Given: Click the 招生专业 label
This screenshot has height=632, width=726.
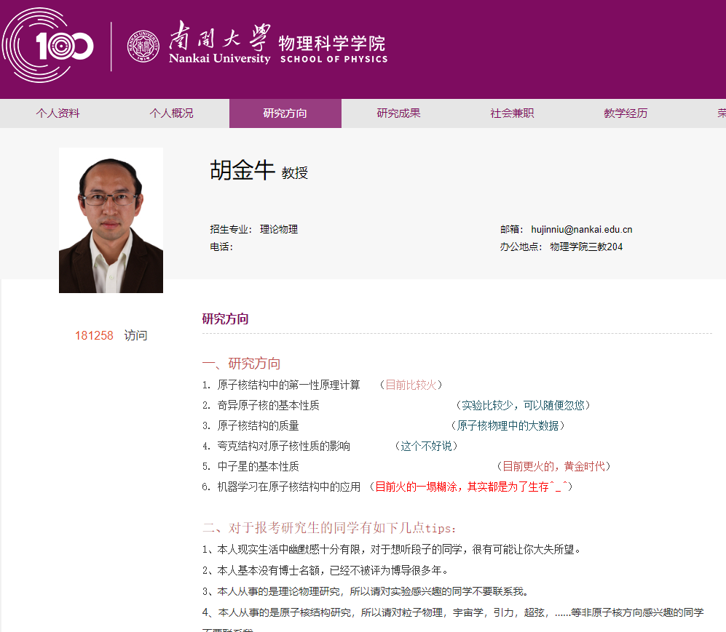Looking at the screenshot, I should click(x=231, y=229).
